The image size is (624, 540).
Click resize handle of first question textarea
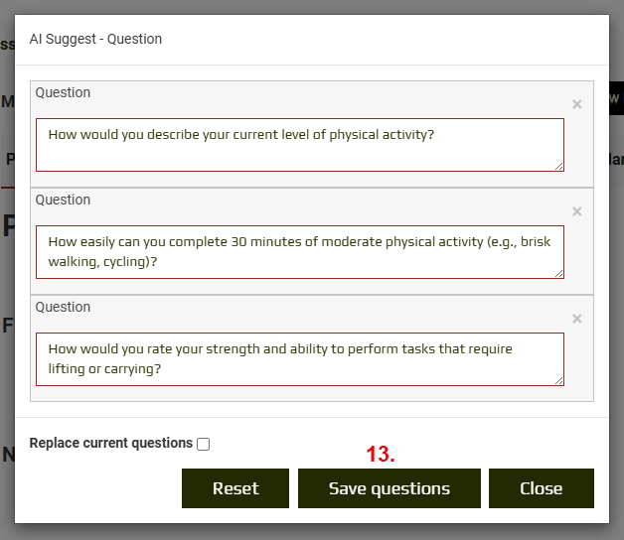[559, 166]
